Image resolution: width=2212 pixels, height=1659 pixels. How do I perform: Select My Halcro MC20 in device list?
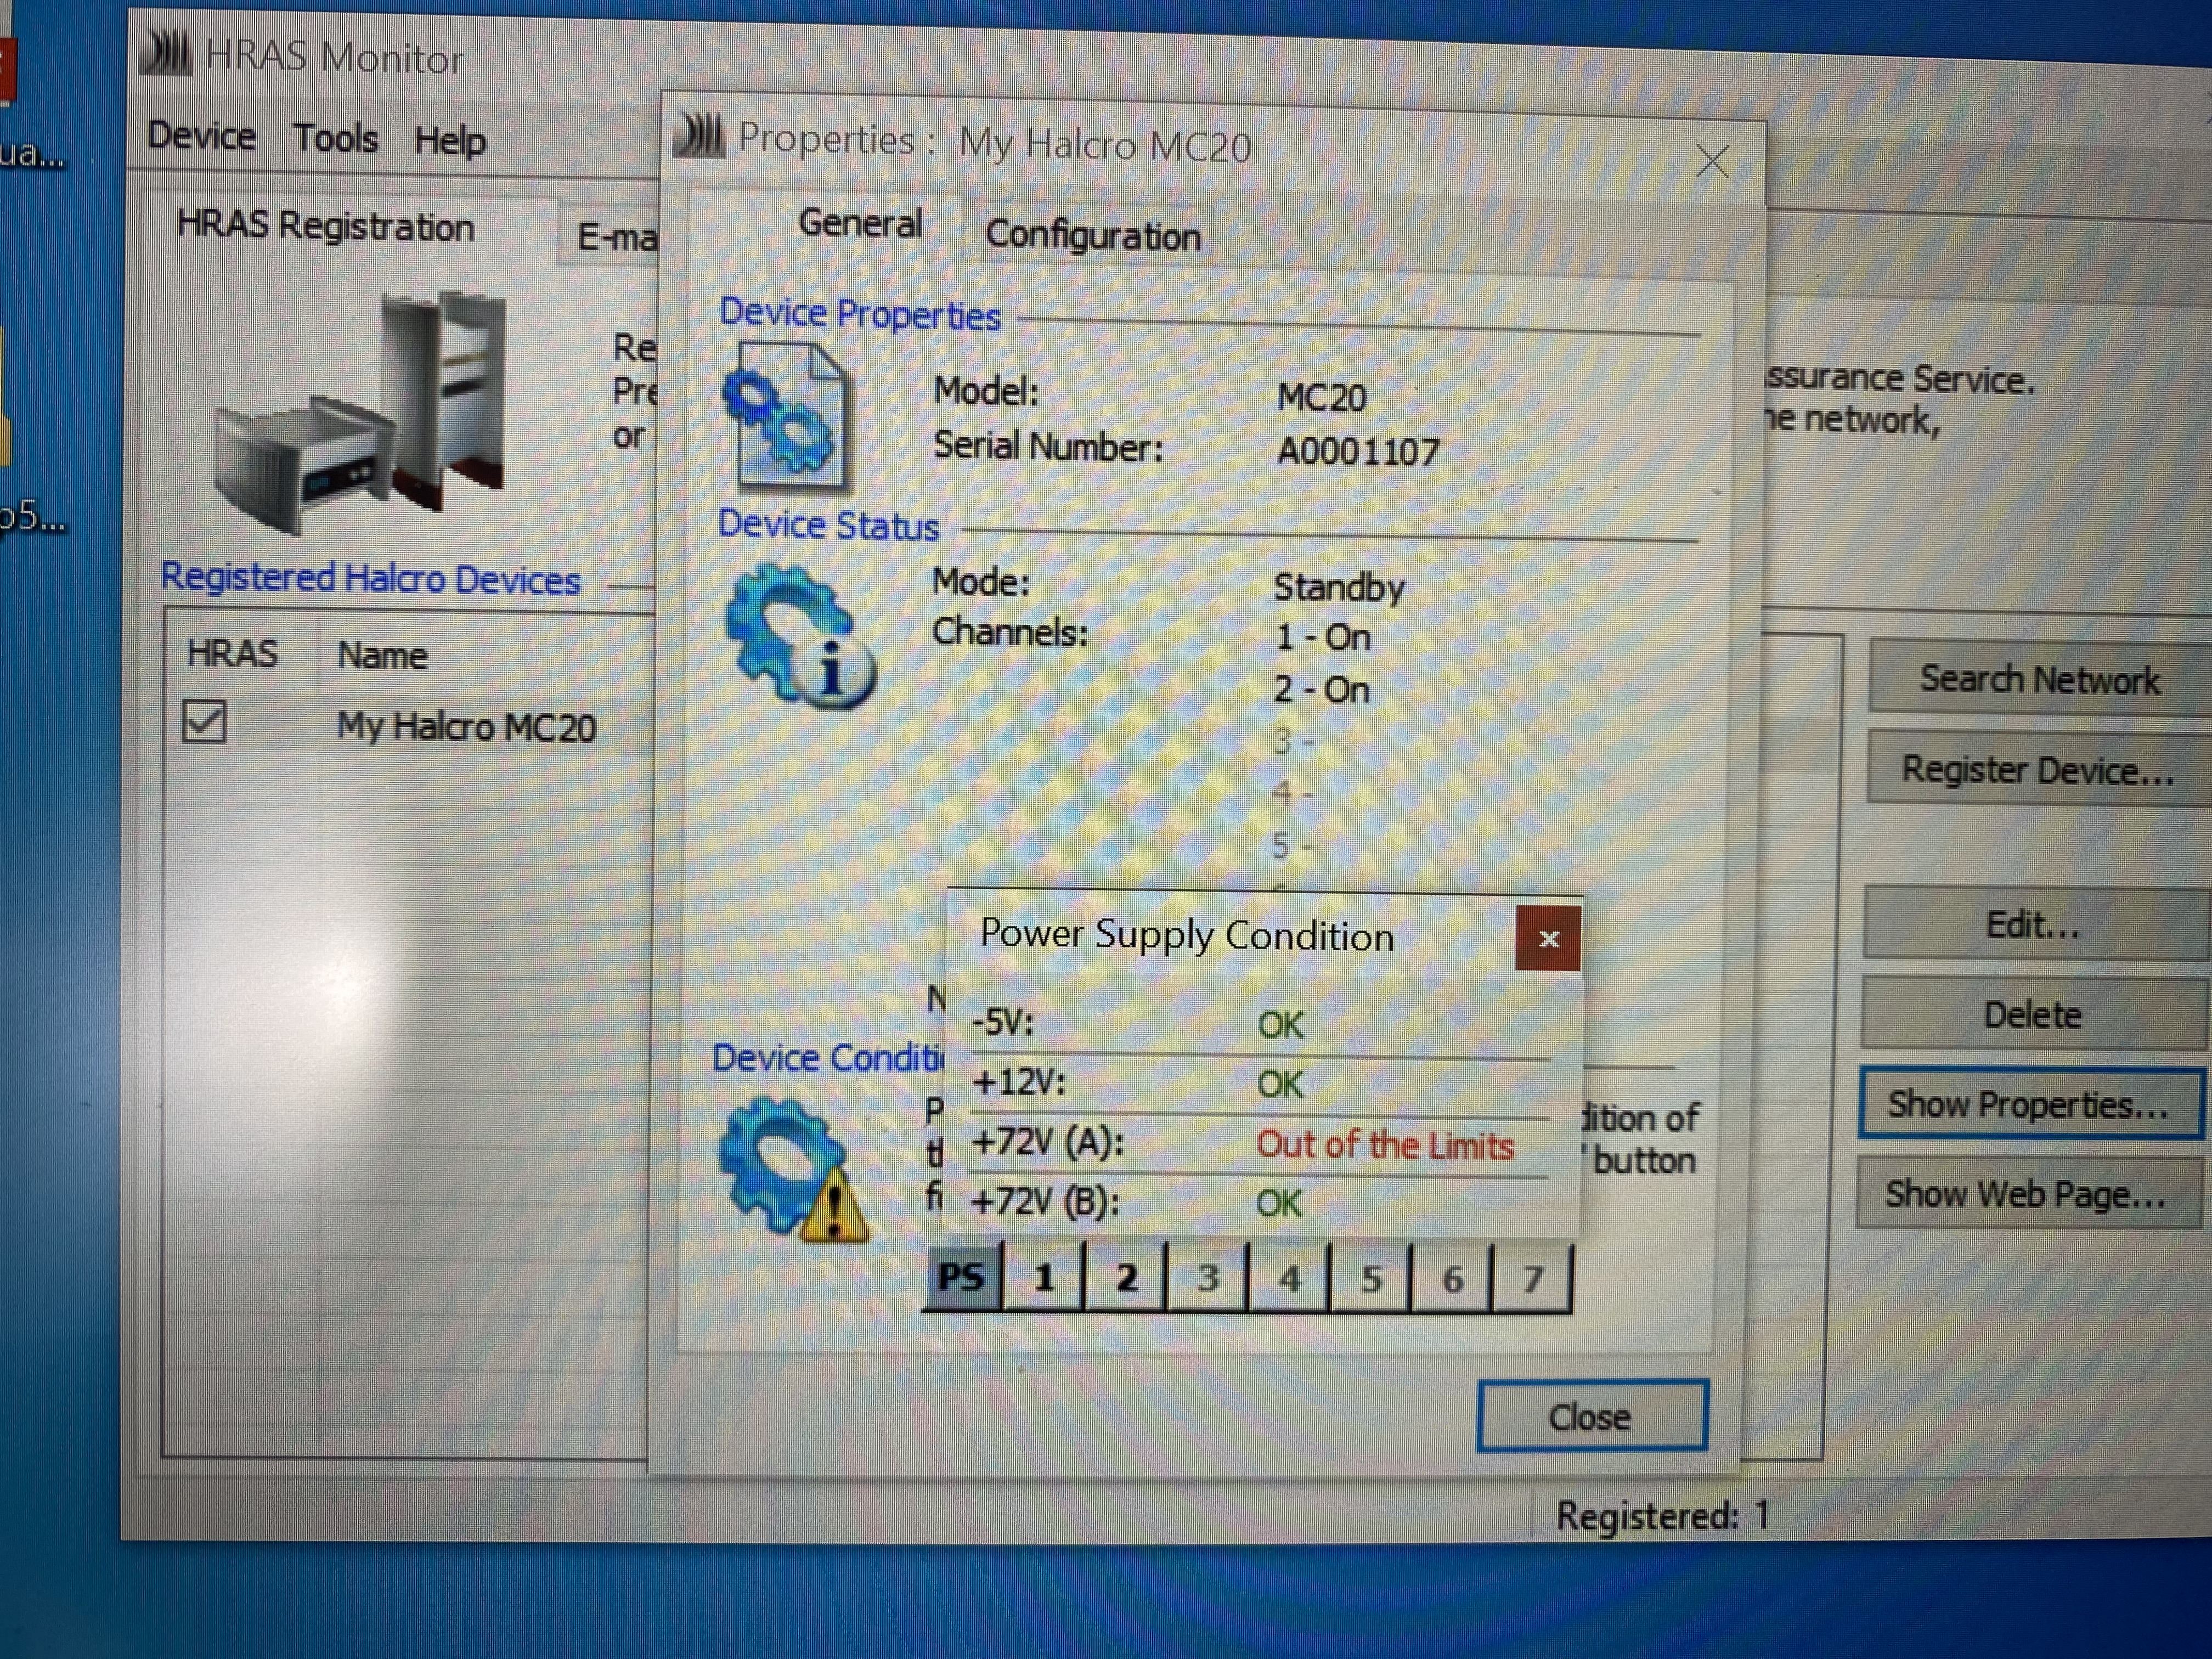(466, 727)
